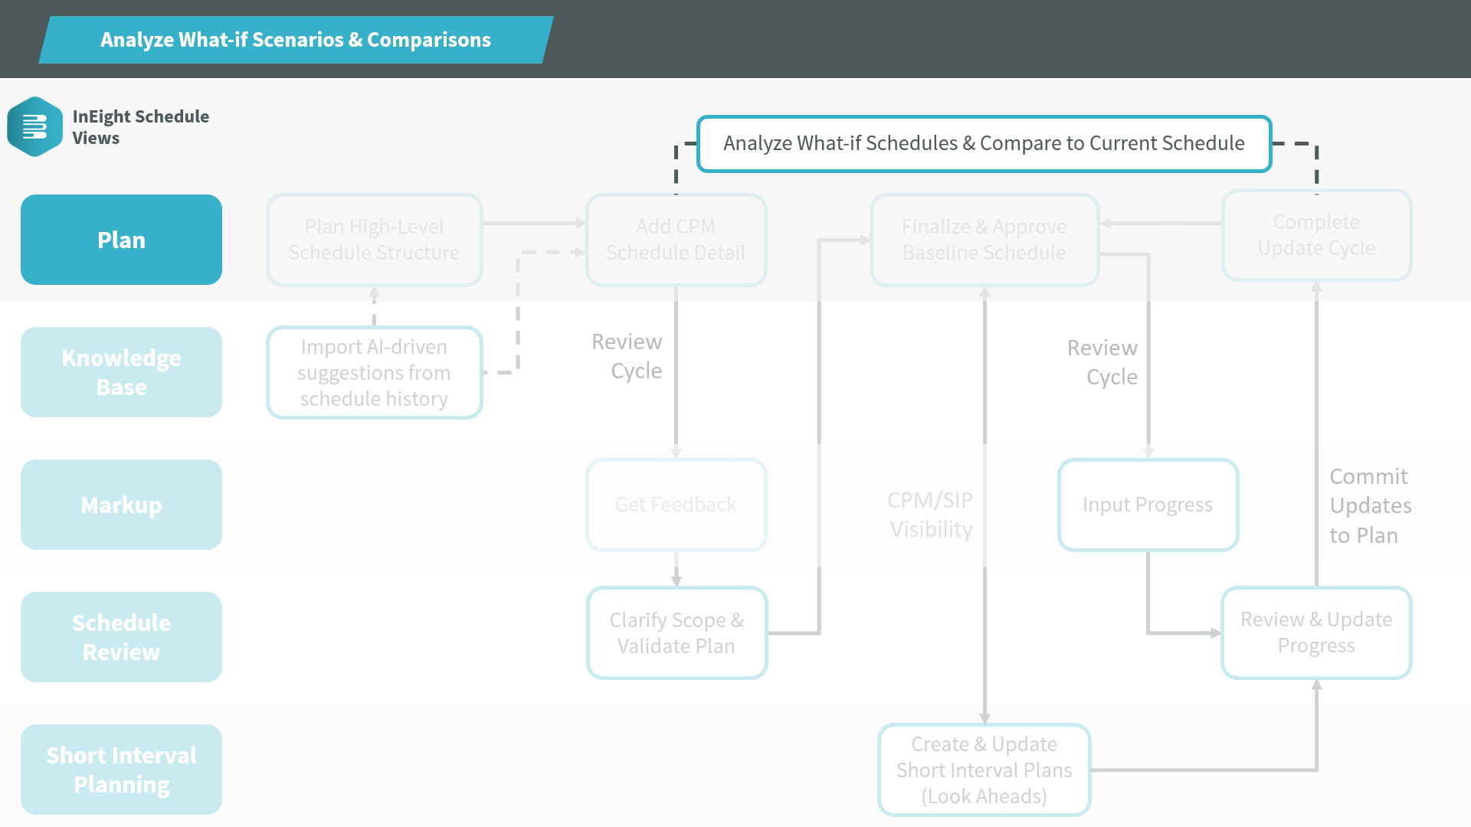Image resolution: width=1471 pixels, height=827 pixels.
Task: Select the Add CPM Schedule Detail step
Action: point(676,240)
